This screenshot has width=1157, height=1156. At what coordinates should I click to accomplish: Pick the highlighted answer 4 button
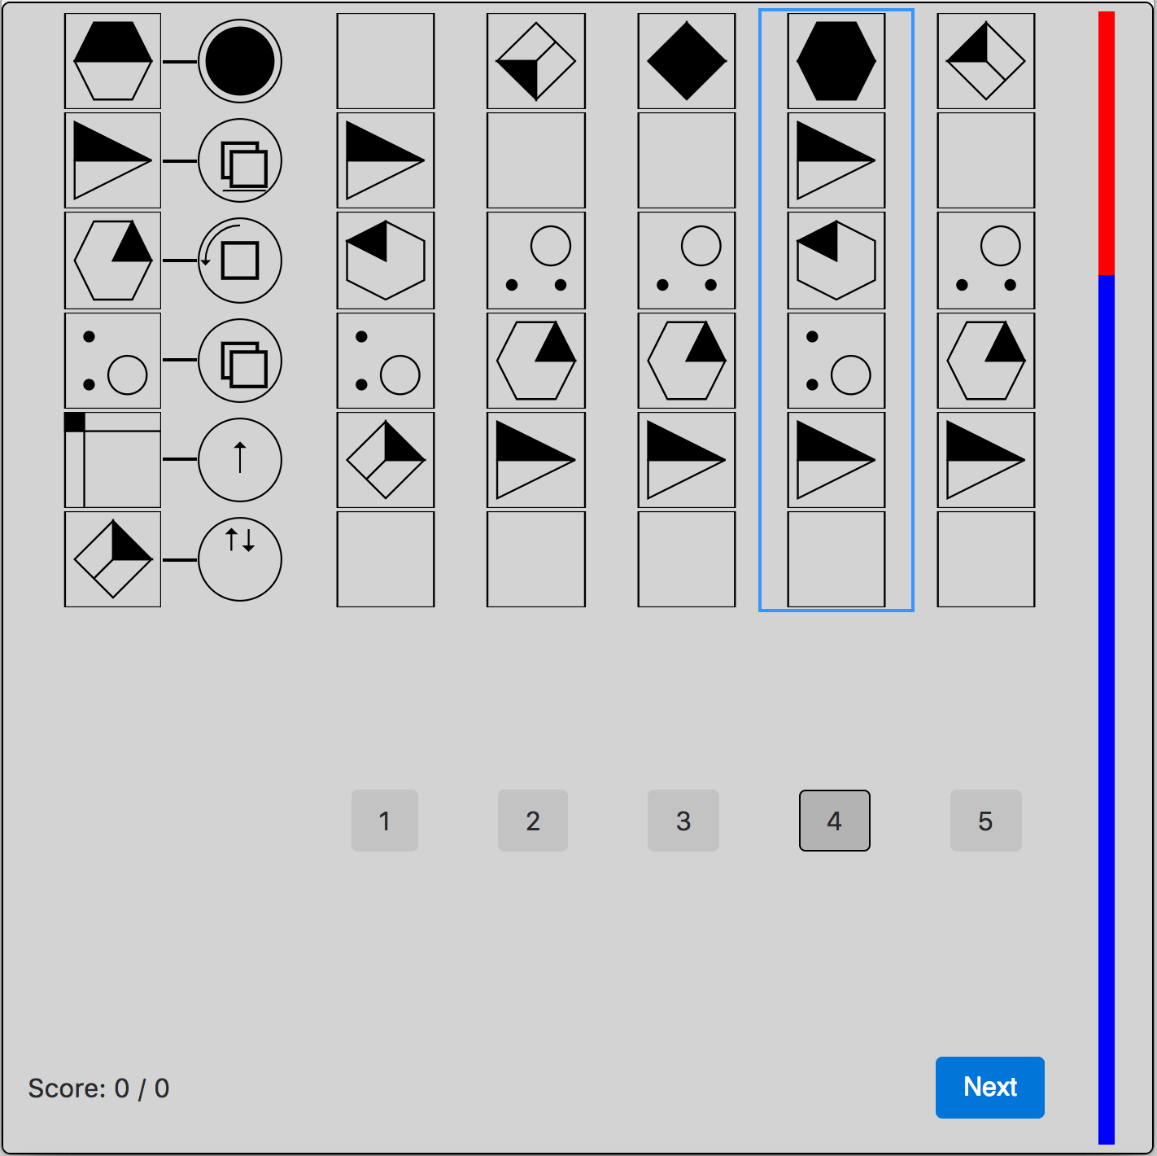[834, 821]
